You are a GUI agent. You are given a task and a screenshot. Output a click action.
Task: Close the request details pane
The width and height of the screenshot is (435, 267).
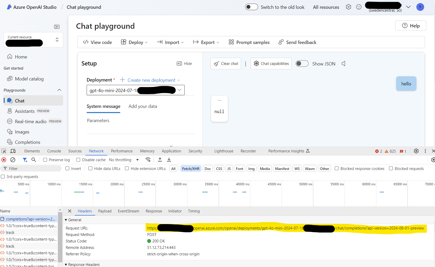pos(70,211)
